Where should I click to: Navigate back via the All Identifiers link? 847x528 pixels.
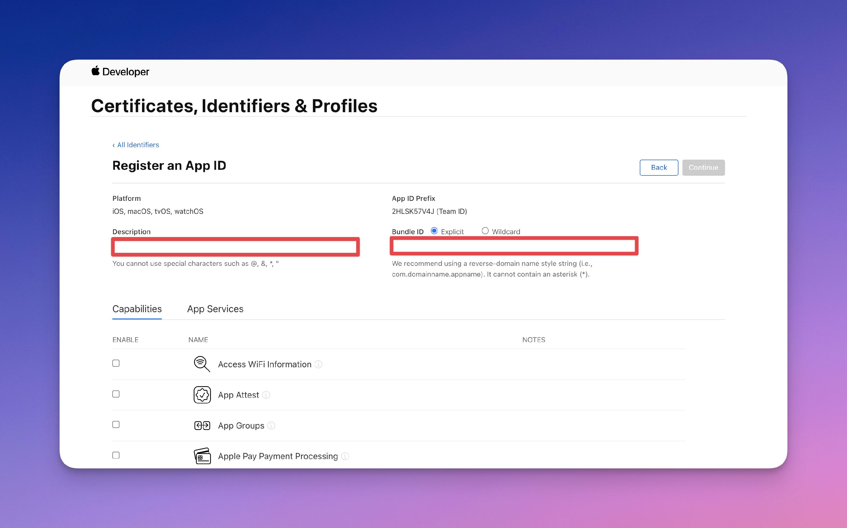tap(136, 145)
